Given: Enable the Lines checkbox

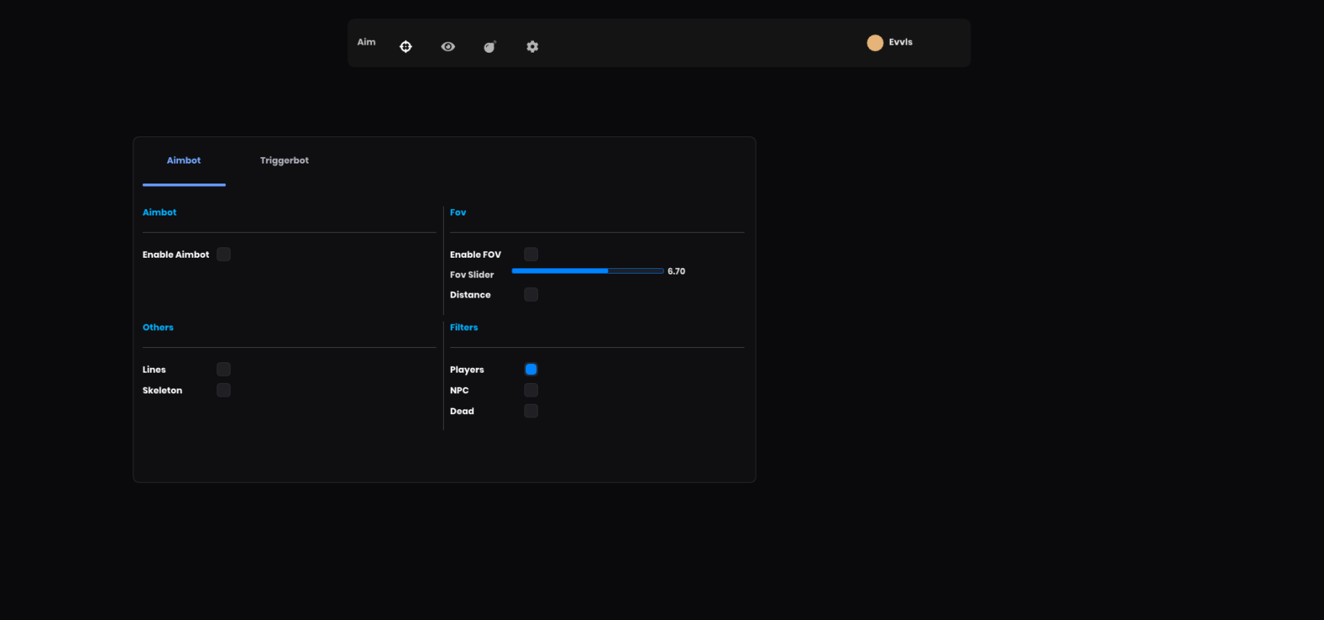Looking at the screenshot, I should click(x=223, y=369).
